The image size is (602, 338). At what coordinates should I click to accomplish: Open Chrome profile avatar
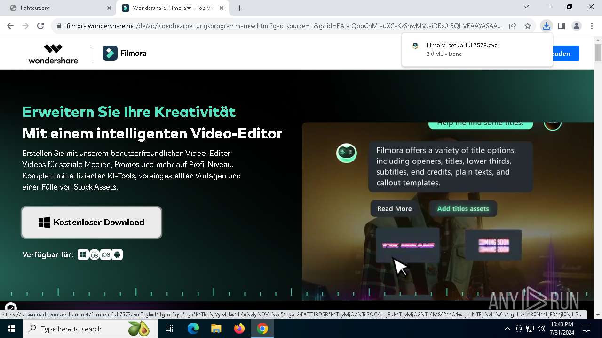tap(576, 26)
